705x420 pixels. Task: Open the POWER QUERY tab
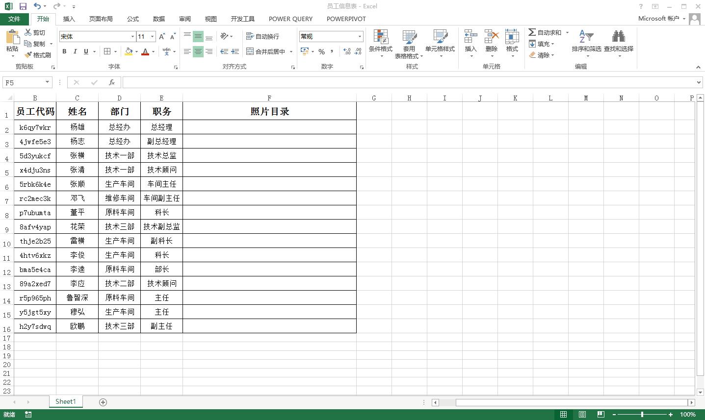coord(290,19)
